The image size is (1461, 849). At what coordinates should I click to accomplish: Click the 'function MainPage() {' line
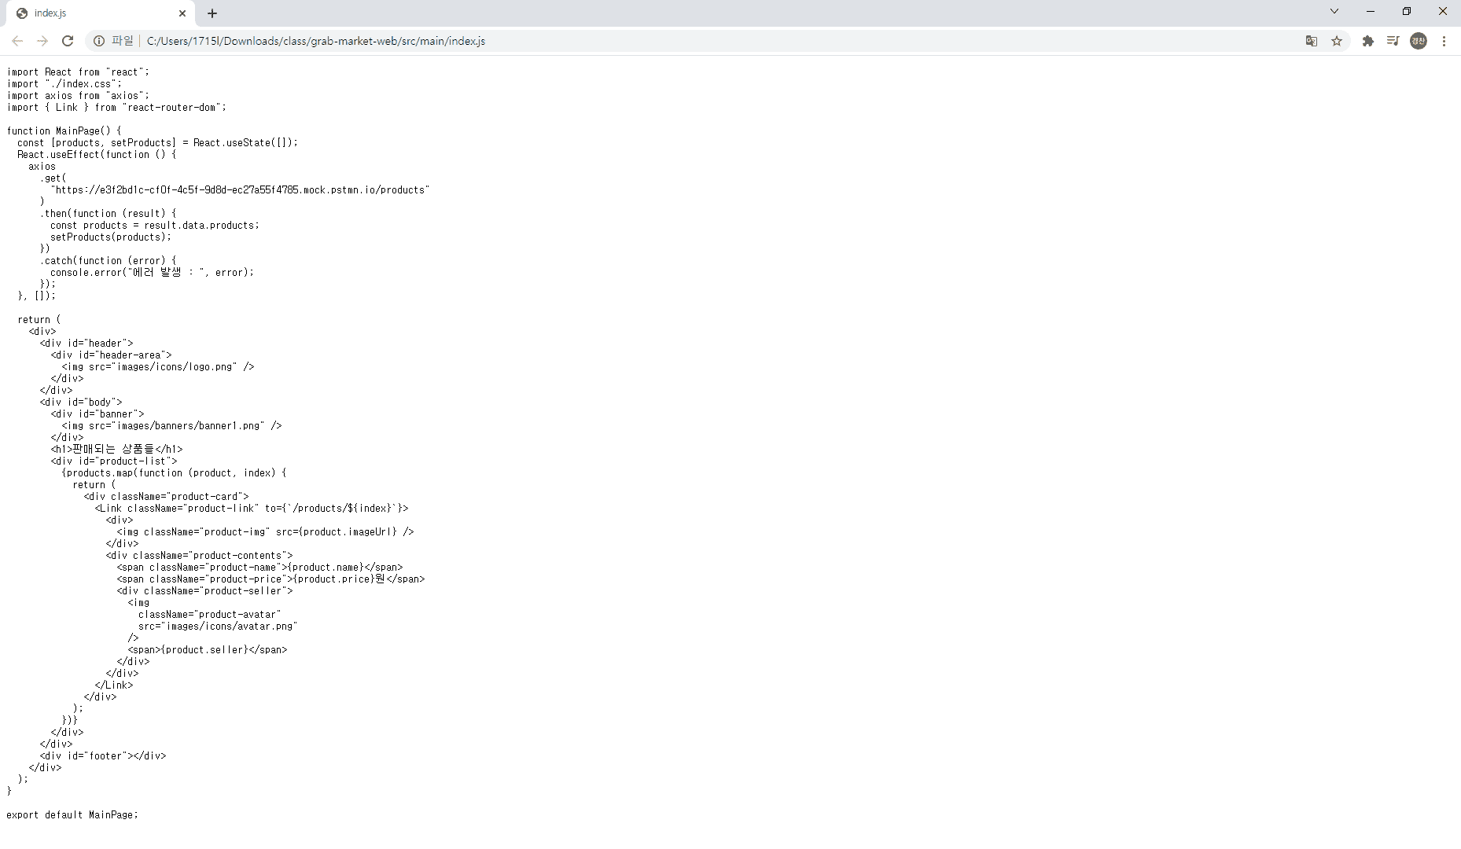click(x=64, y=130)
